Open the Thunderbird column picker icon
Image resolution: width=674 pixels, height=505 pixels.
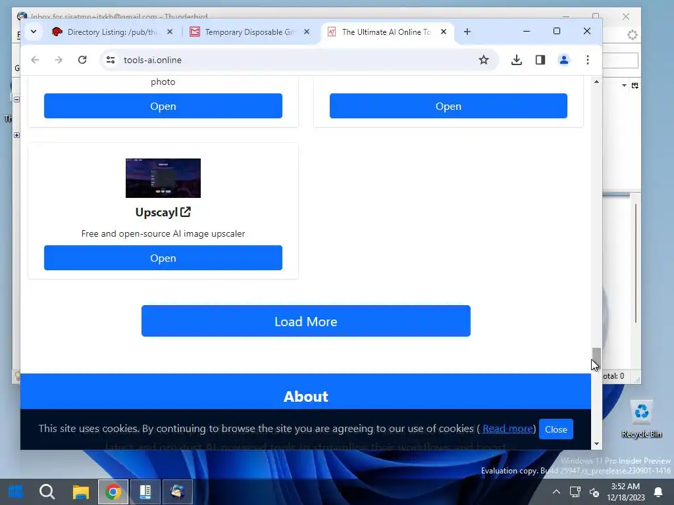click(x=635, y=85)
